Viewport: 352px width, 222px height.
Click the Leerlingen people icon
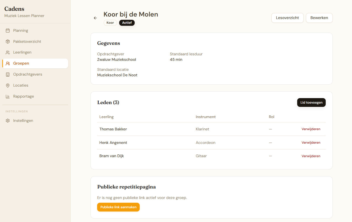coord(8,52)
